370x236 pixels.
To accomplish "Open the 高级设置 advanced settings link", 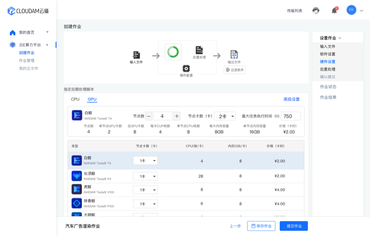I will point(291,99).
